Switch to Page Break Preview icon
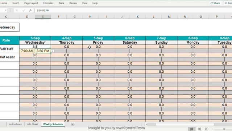Image resolution: width=232 pixels, height=131 pixels. point(207,129)
